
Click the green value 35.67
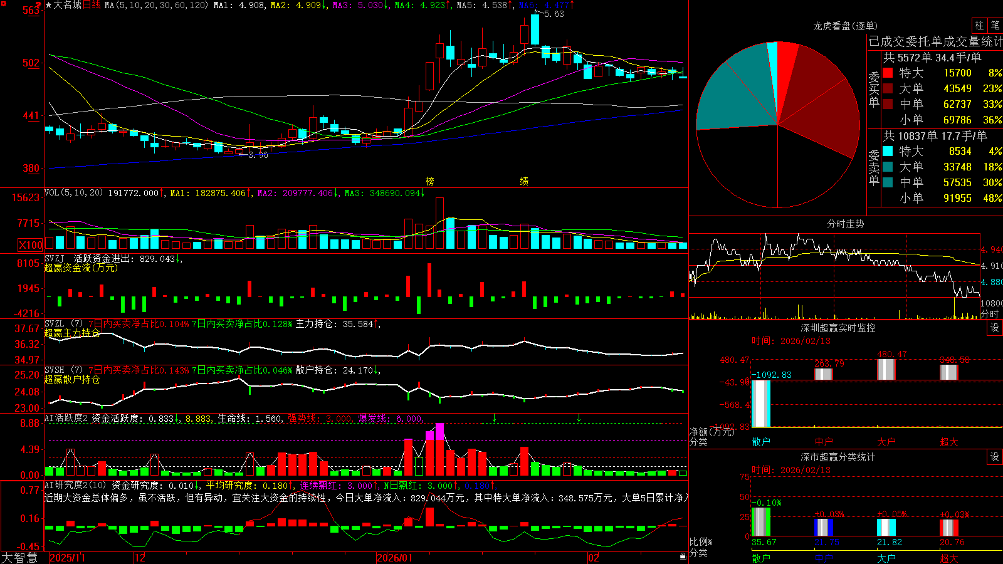pos(764,542)
